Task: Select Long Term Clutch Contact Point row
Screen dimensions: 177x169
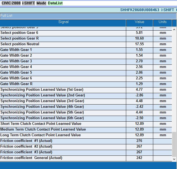Action: 86,135
